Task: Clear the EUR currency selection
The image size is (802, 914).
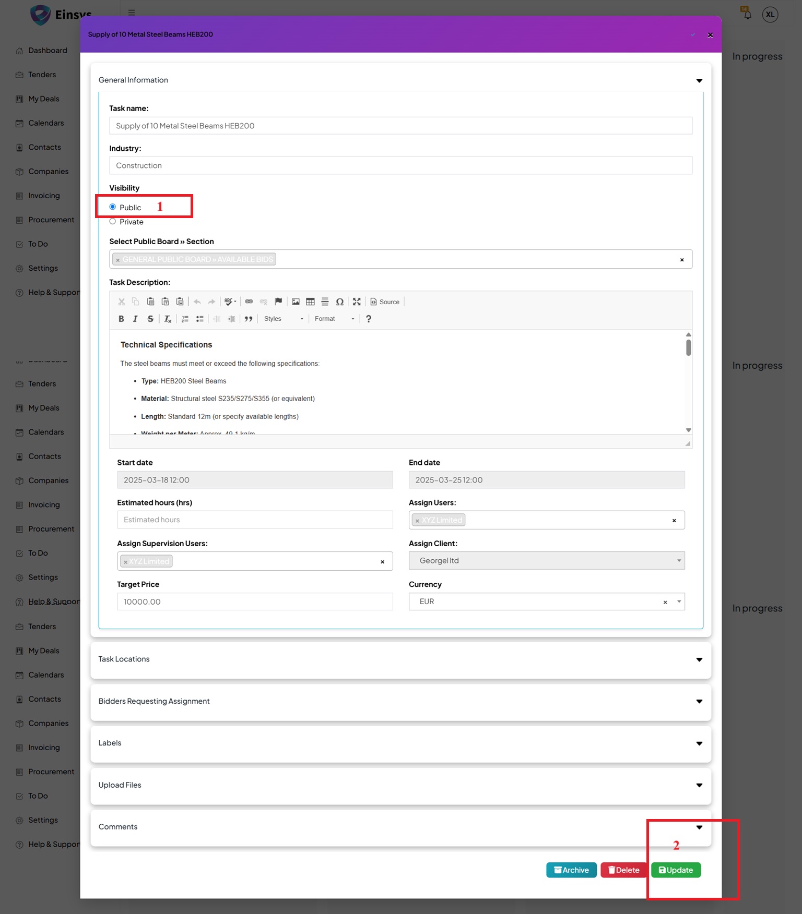Action: 665,602
